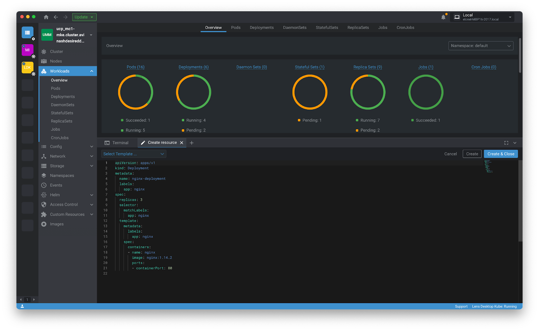Switch to the Jobs top tab
This screenshot has height=331, width=539.
(383, 28)
